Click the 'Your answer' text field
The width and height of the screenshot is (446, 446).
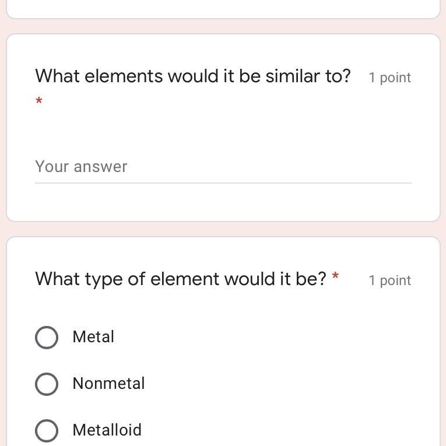click(223, 167)
